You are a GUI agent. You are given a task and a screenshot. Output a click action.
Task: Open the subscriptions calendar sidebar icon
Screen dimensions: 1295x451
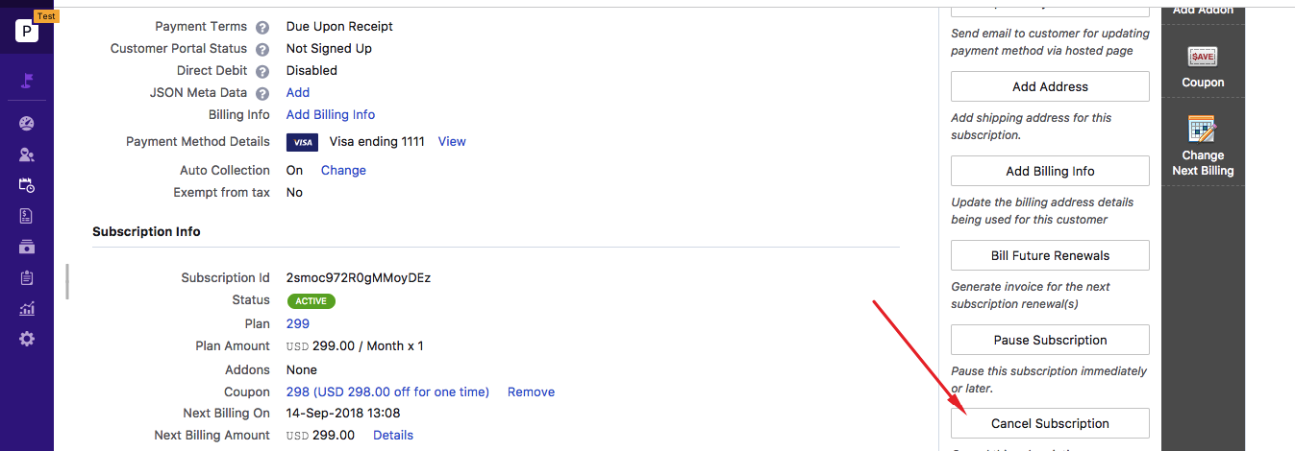pyautogui.click(x=27, y=185)
